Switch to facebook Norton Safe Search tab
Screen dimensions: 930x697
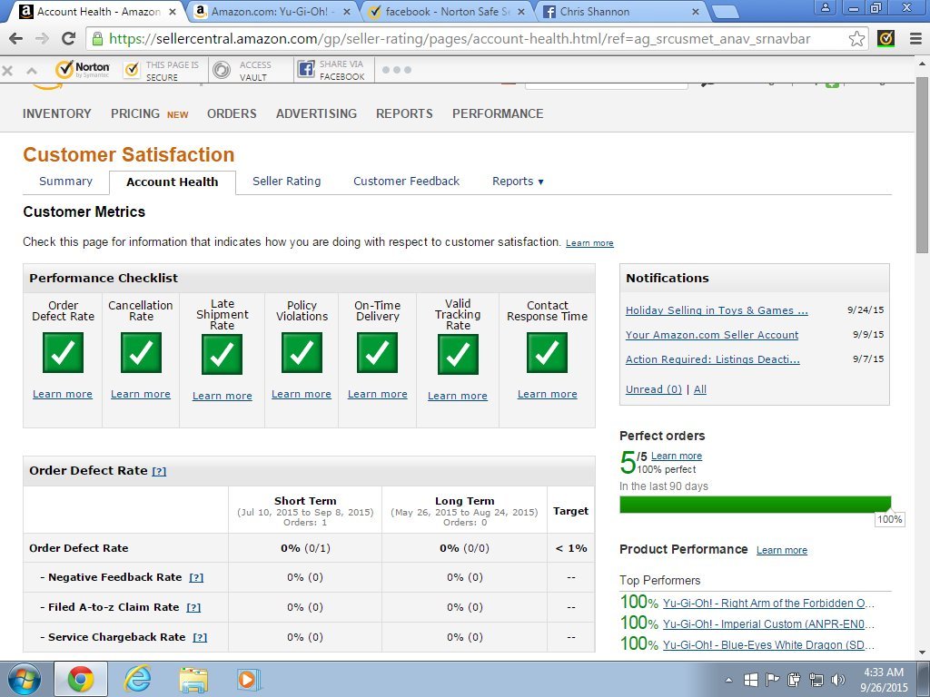446,11
